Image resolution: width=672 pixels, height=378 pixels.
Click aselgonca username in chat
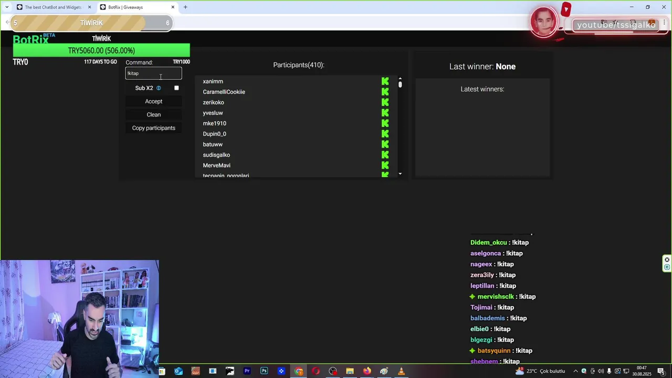click(x=486, y=254)
